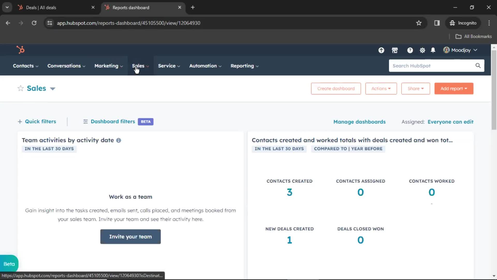Click the page vertical scrollbar

[494, 90]
